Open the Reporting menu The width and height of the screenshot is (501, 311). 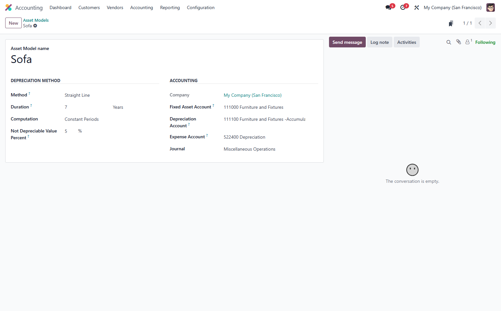click(x=170, y=7)
